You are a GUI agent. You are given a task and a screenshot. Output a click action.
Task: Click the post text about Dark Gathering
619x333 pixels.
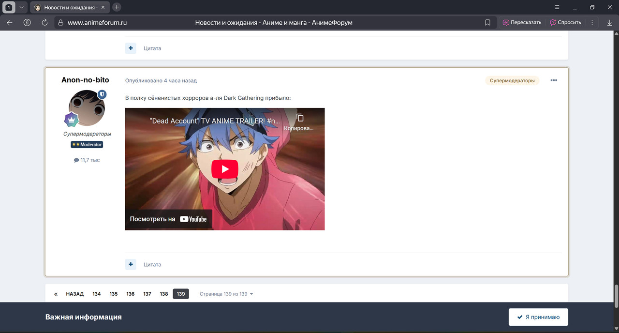click(x=208, y=98)
